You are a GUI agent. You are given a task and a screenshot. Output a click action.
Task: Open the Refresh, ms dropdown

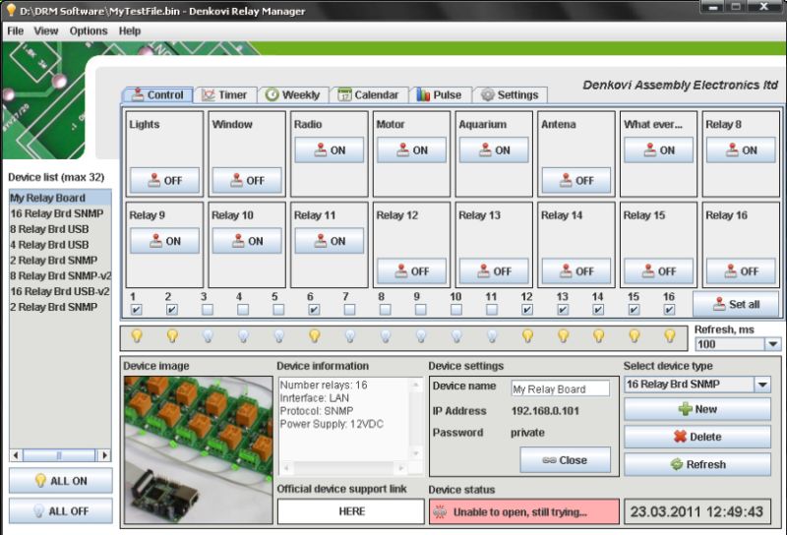tap(773, 344)
